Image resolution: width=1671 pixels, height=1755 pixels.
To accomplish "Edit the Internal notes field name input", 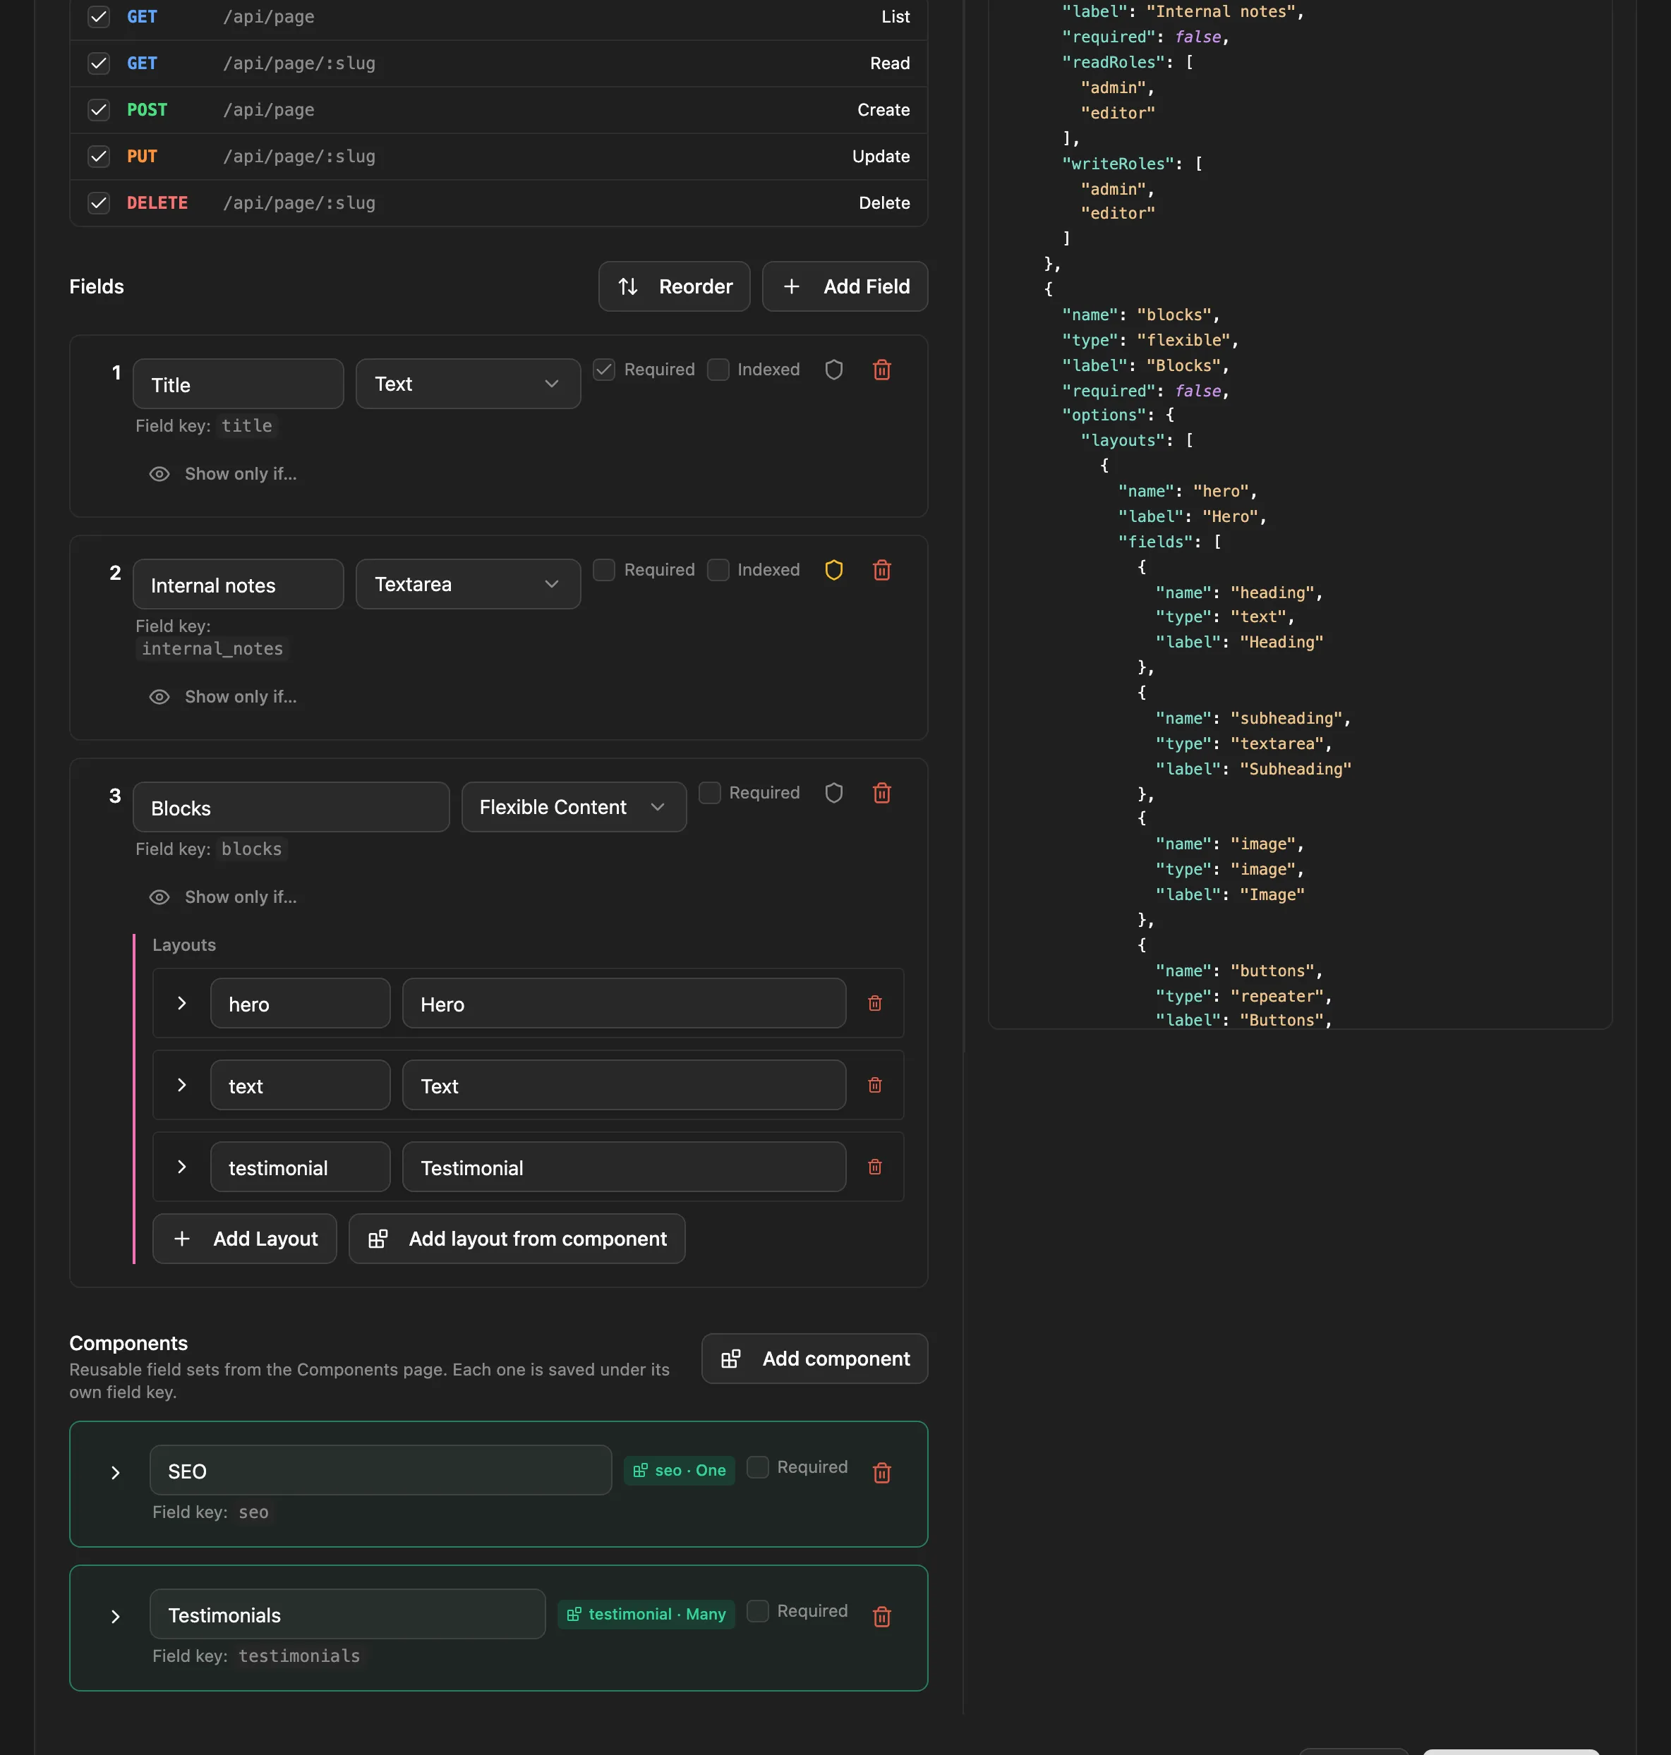I will tap(238, 585).
